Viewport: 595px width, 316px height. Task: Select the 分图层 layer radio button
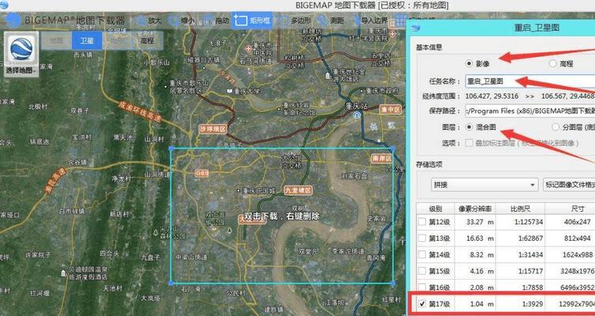pyautogui.click(x=556, y=127)
